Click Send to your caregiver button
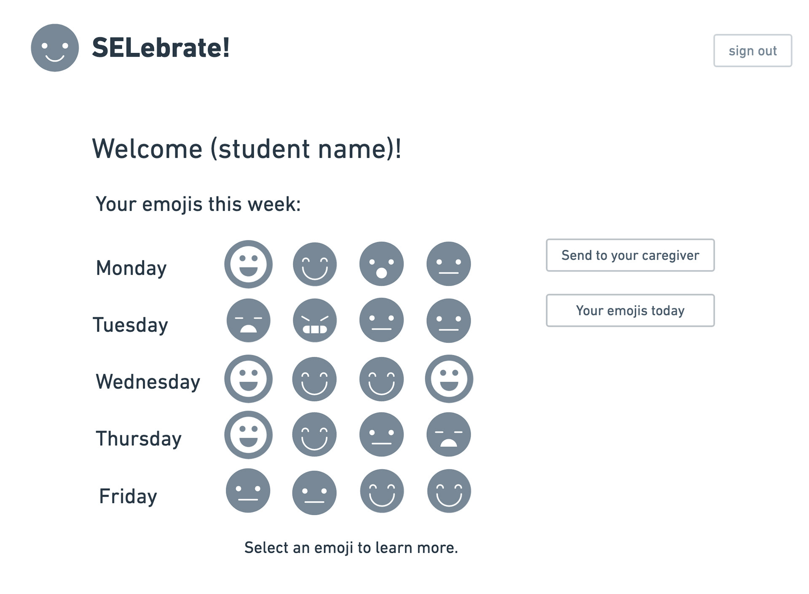809x594 pixels. [630, 255]
